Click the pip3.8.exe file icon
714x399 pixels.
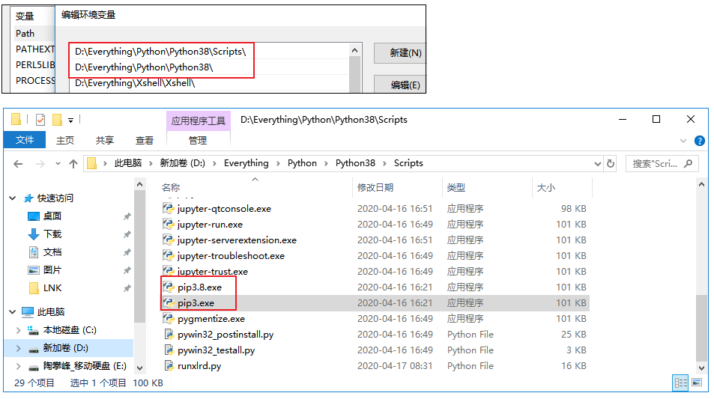click(x=169, y=287)
